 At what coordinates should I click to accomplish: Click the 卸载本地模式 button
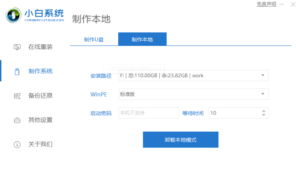click(x=181, y=140)
